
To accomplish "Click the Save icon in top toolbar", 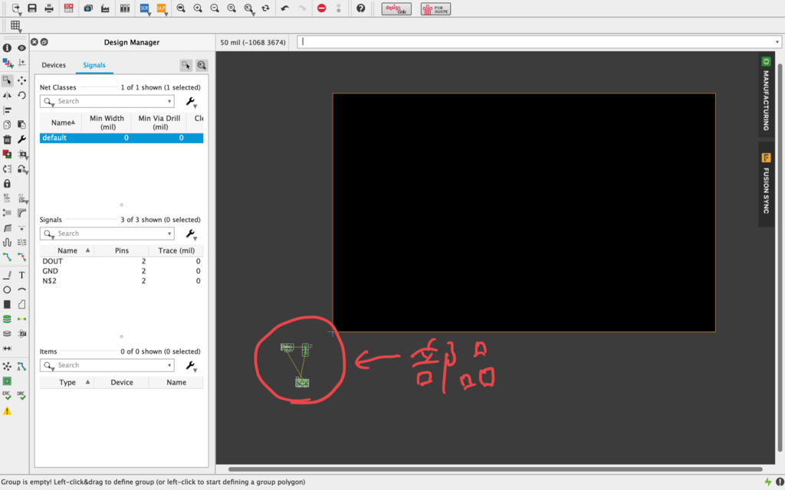I will [x=32, y=8].
